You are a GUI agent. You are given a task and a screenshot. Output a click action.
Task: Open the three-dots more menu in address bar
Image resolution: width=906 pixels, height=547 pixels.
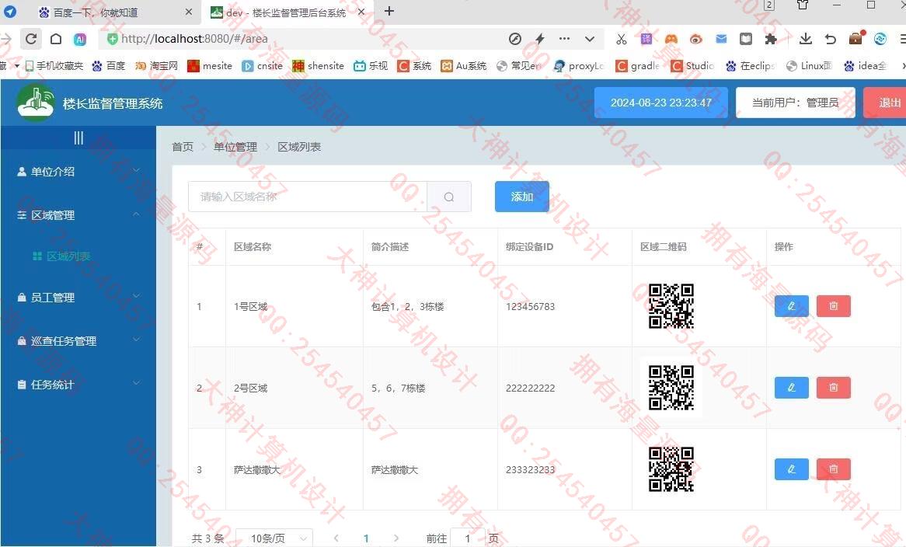click(x=565, y=39)
